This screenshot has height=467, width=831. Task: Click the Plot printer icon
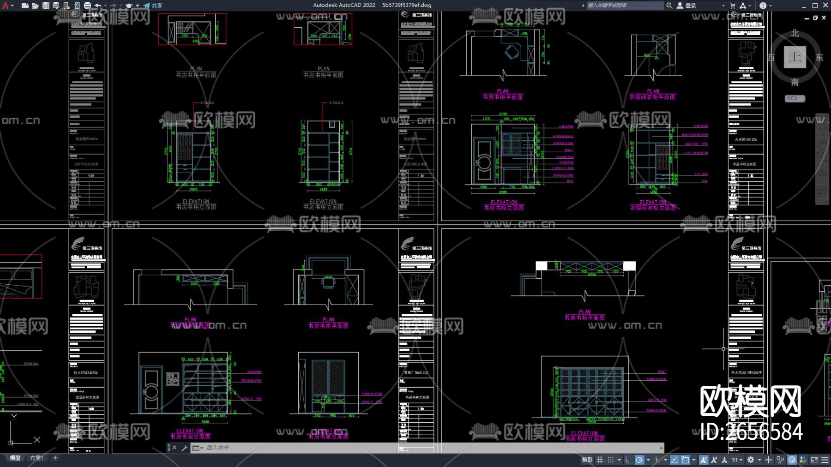(x=87, y=6)
